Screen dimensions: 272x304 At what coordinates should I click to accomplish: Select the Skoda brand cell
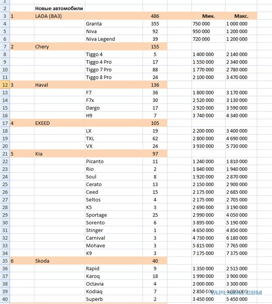59,261
